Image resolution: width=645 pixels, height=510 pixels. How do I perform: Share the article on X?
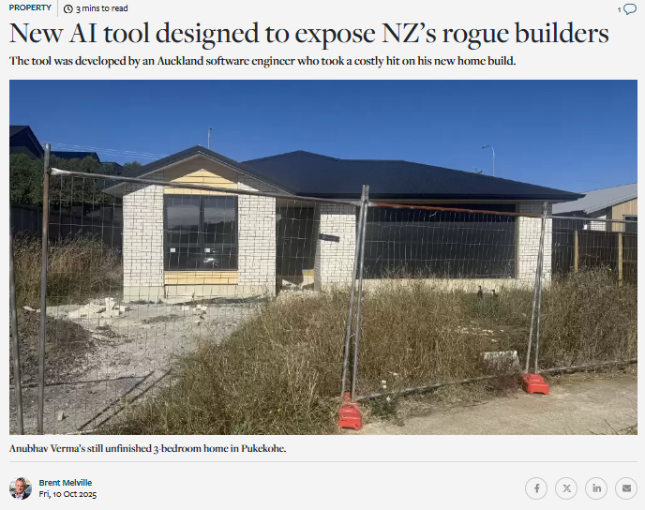pyautogui.click(x=566, y=488)
